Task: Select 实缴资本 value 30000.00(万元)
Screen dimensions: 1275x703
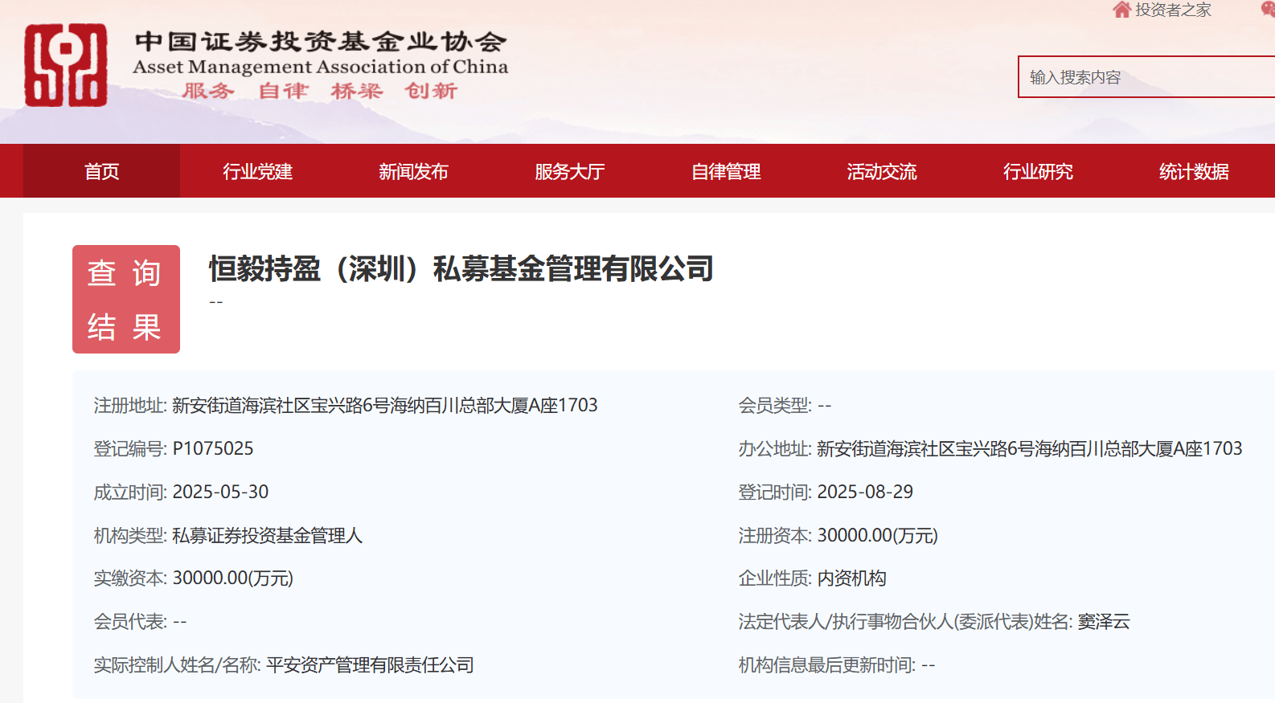Action: click(x=233, y=578)
